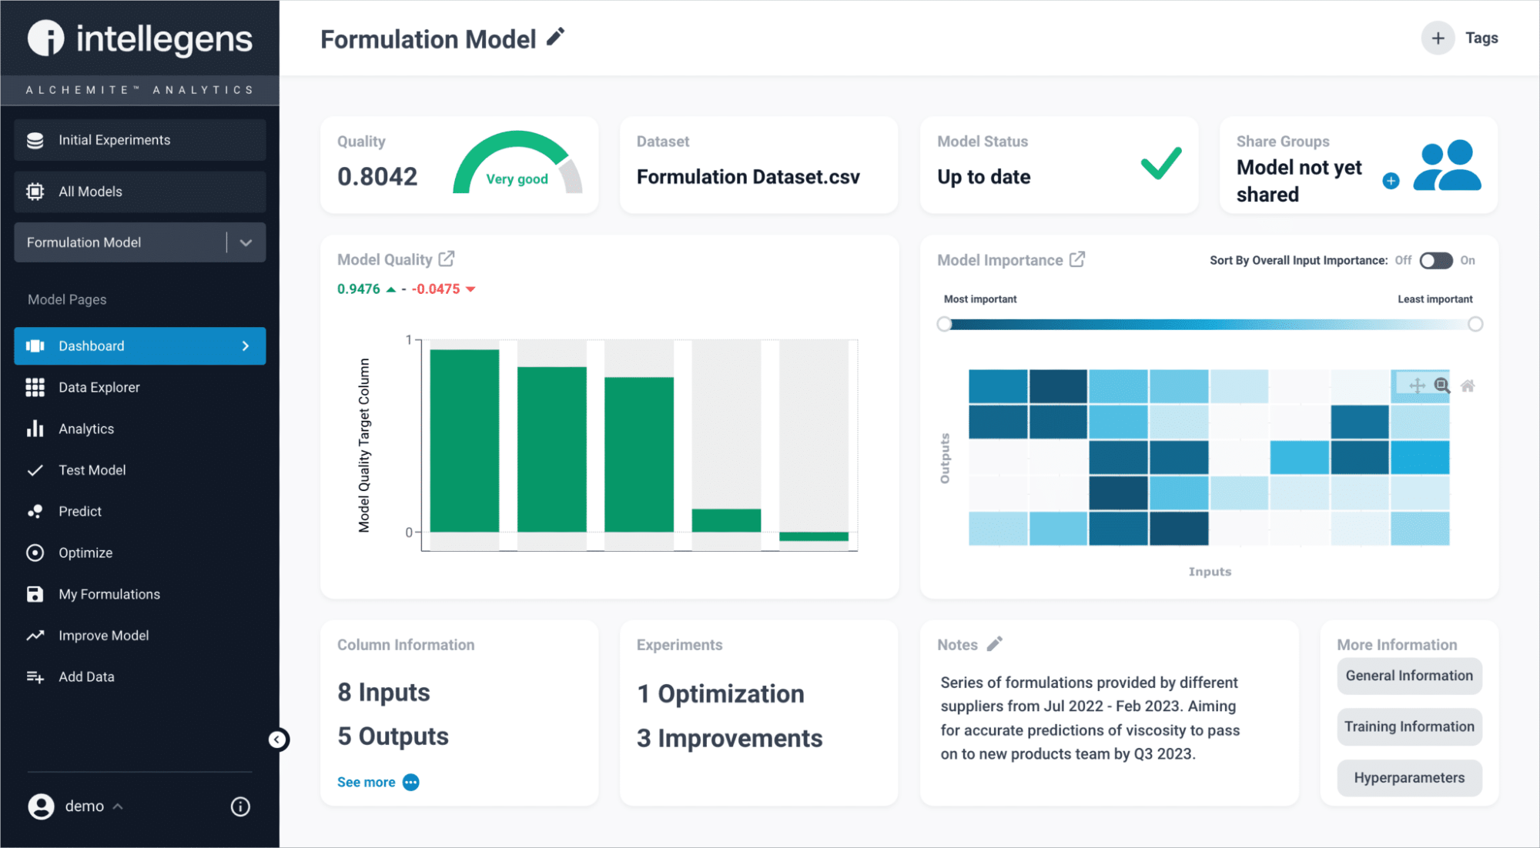Toggle Sort By Overall Input Importance switch
Image resolution: width=1540 pixels, height=848 pixels.
[1436, 261]
